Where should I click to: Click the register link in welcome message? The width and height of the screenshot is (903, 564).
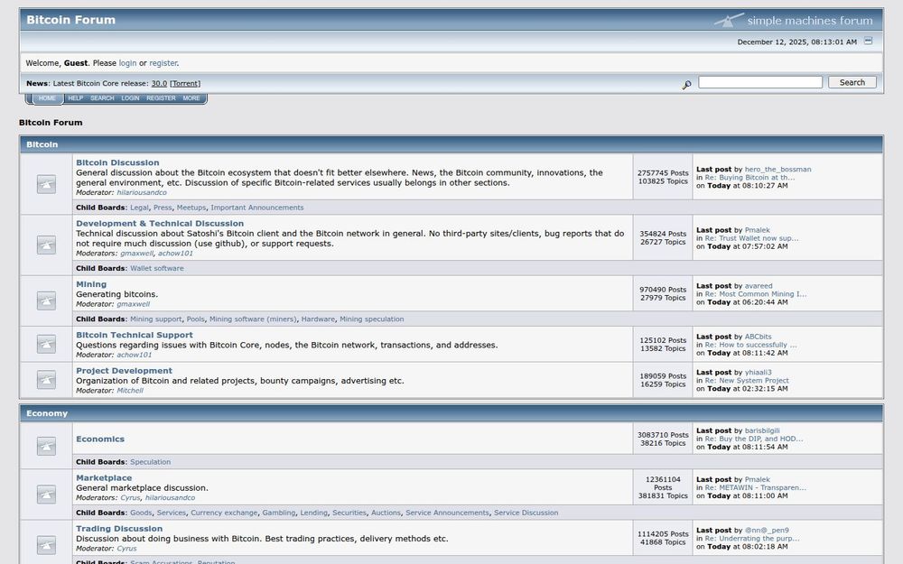coord(163,63)
